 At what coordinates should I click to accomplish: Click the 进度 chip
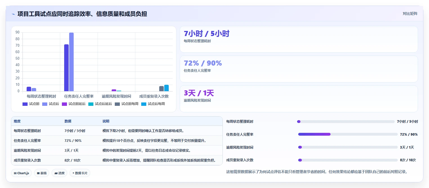59,173
